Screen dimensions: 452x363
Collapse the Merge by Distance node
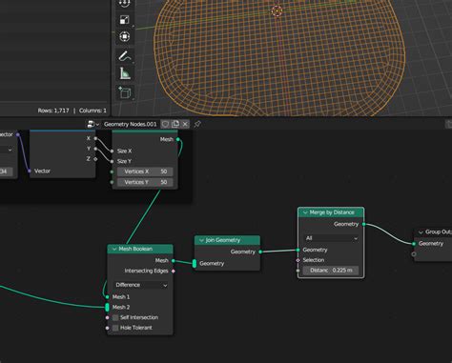(x=305, y=212)
